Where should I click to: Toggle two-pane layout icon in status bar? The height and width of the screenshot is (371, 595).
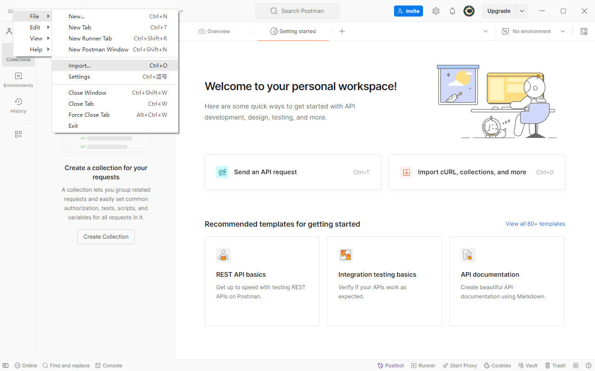(x=576, y=365)
